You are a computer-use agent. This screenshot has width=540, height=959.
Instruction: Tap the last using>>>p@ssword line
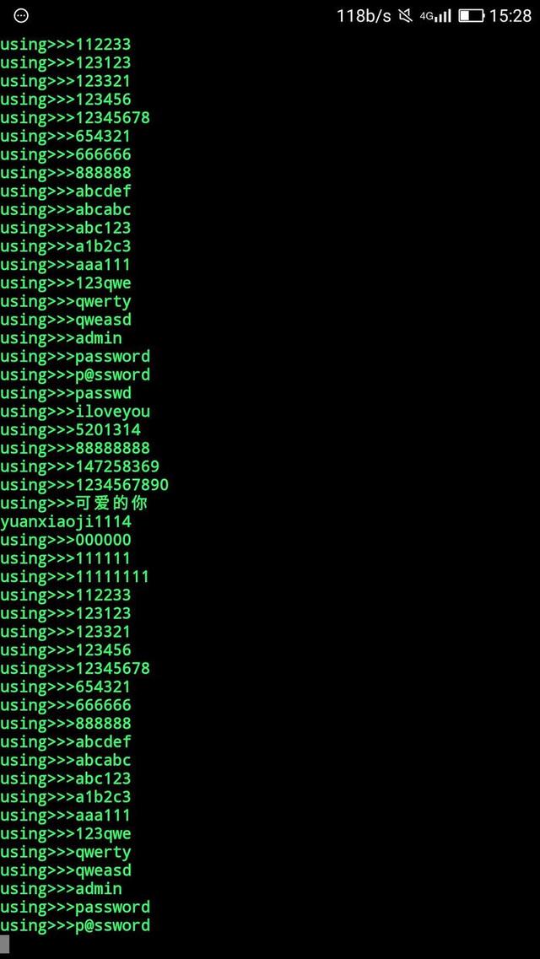74,925
